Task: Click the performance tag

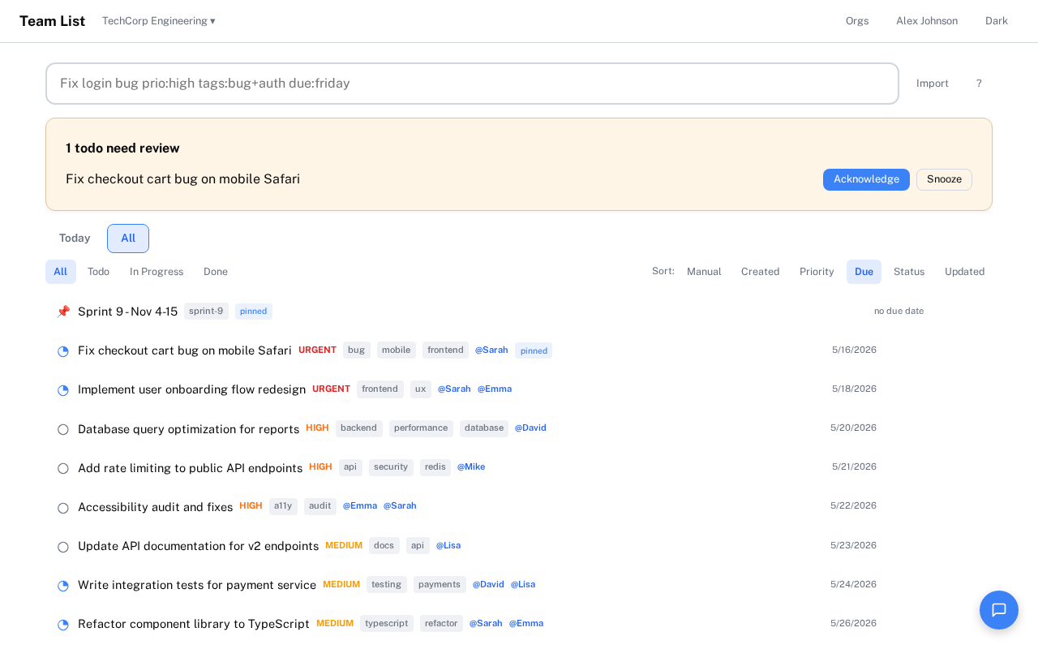Action: tap(421, 428)
